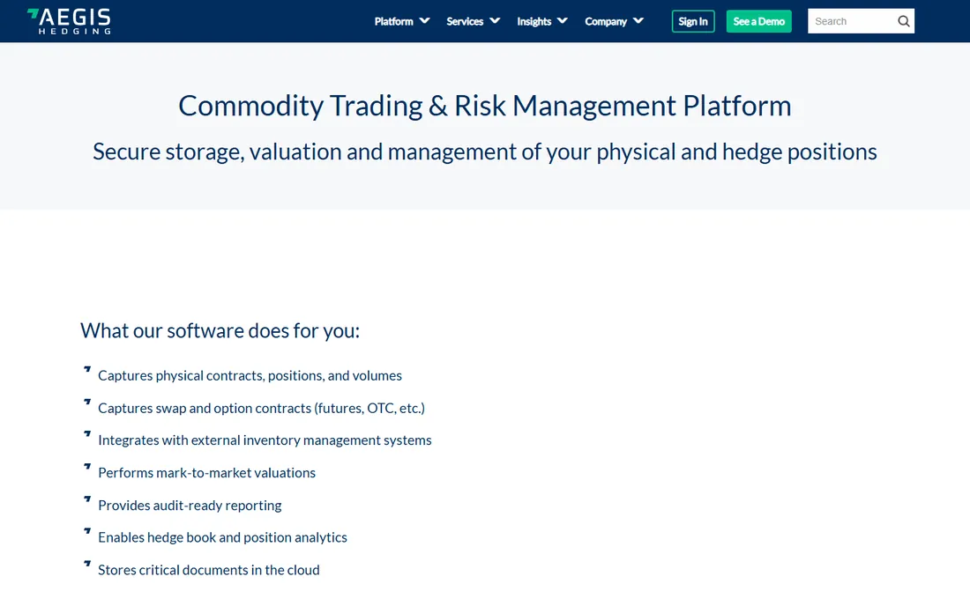Screen dimensions: 970x606
Task: Click the search magnifier icon
Action: [x=903, y=22]
